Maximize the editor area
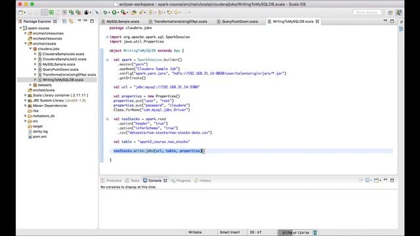 pos(392,21)
